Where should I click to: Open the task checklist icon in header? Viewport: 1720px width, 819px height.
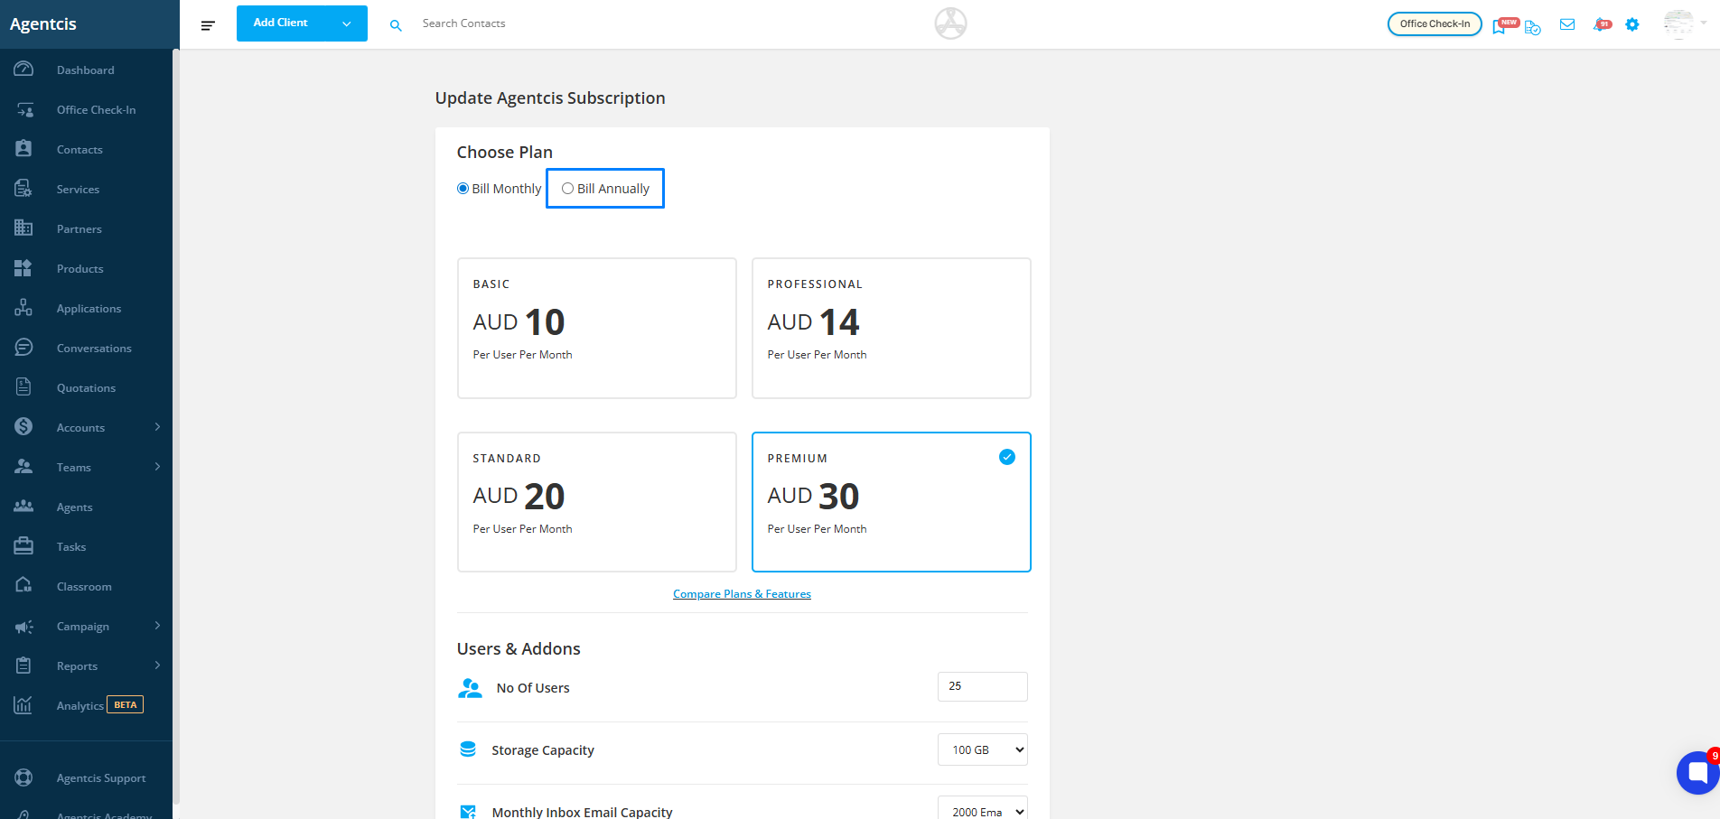(x=1532, y=27)
